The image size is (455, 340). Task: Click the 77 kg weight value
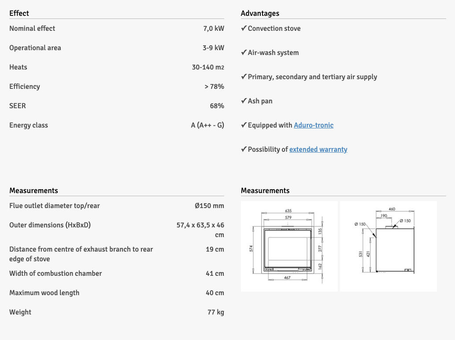[215, 312]
